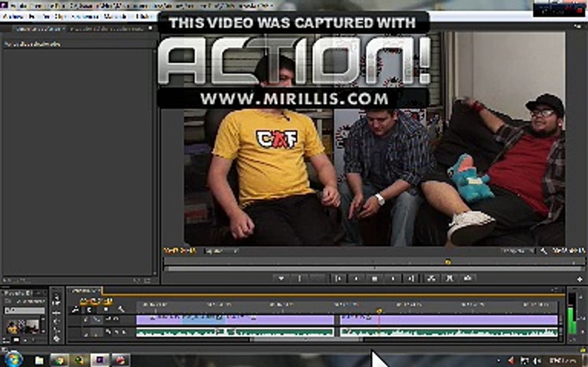Open the first menu (Archivo/File) in menu bar
The image size is (588, 367).
(x=13, y=16)
